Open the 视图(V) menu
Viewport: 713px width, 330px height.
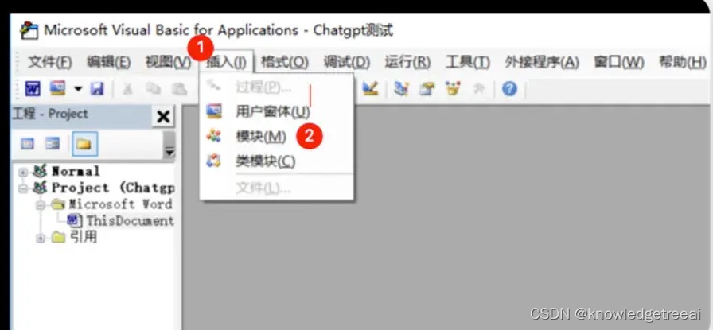point(168,62)
